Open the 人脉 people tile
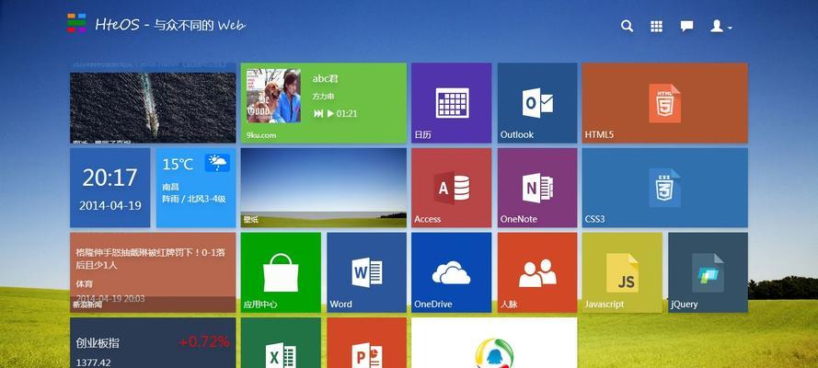The image size is (818, 368). (537, 272)
